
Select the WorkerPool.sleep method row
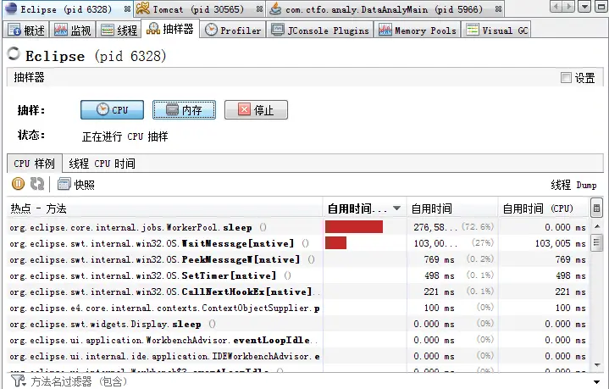[298, 227]
